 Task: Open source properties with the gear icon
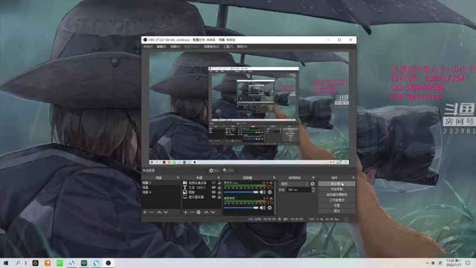[199, 212]
